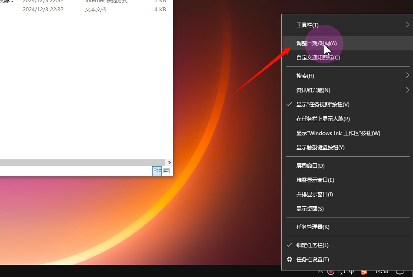Switch to details view in file explorer
This screenshot has height=277, width=413.
(157, 171)
